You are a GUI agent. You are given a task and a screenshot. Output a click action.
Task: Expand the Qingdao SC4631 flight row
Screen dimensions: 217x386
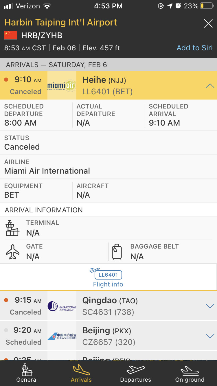[x=210, y=306]
